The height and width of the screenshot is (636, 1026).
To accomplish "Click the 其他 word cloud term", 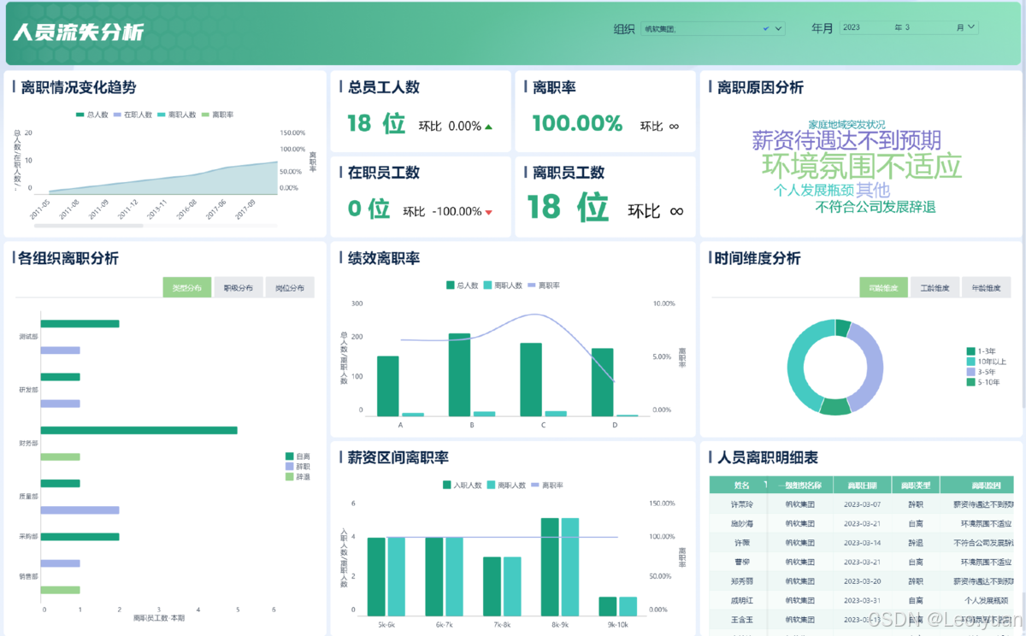I will pos(873,190).
